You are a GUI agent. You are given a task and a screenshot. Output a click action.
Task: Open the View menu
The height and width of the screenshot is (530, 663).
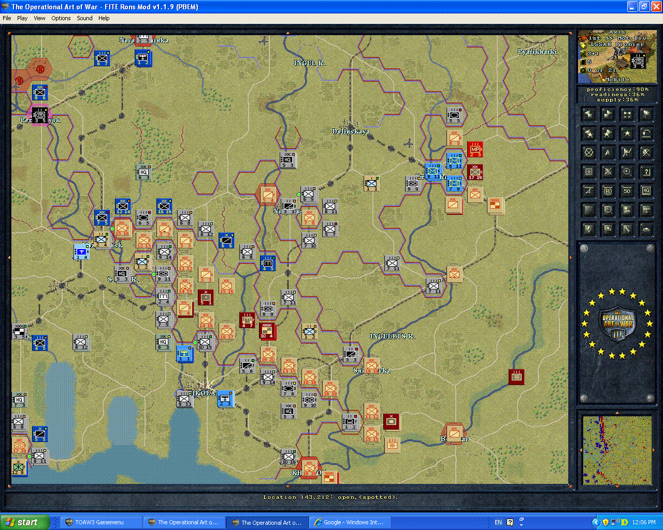tap(39, 18)
